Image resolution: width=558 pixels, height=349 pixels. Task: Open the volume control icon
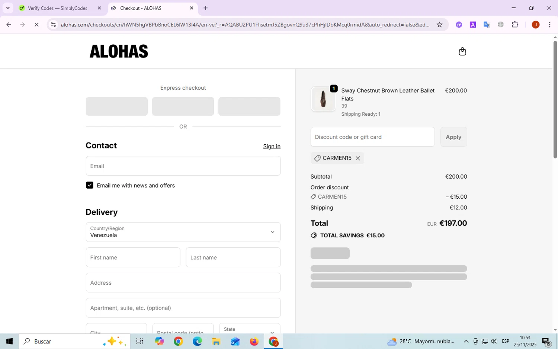pos(494,341)
